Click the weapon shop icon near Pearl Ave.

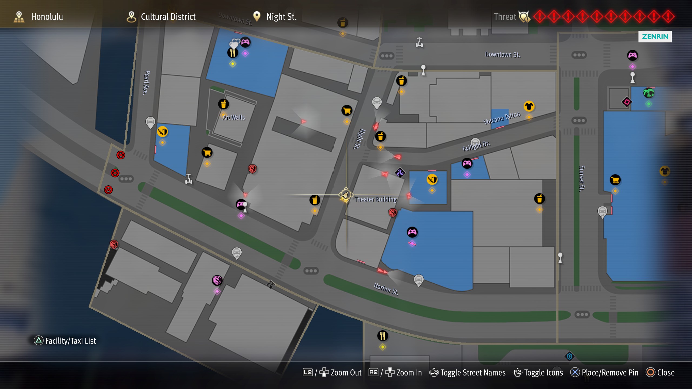[x=162, y=132]
